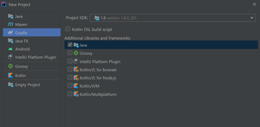
Task: Click Kotlin/JS for Node.js icon
Action: click(76, 78)
